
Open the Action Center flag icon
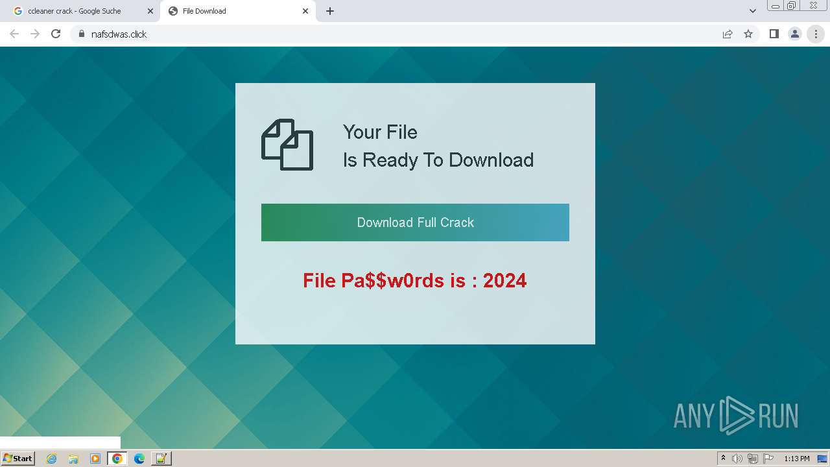tap(768, 459)
